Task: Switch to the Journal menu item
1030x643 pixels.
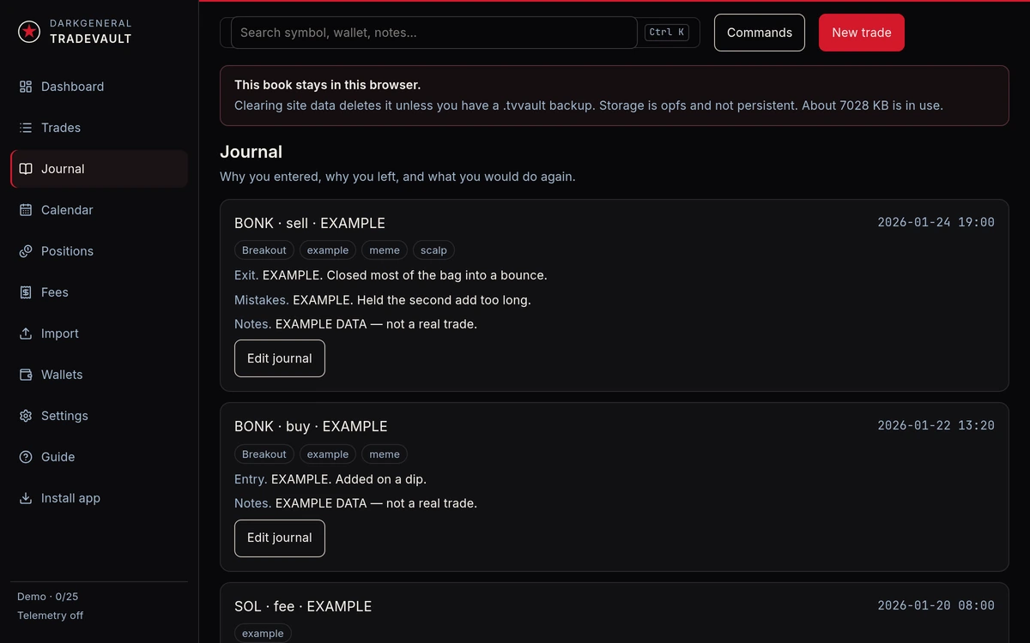Action: [100, 169]
